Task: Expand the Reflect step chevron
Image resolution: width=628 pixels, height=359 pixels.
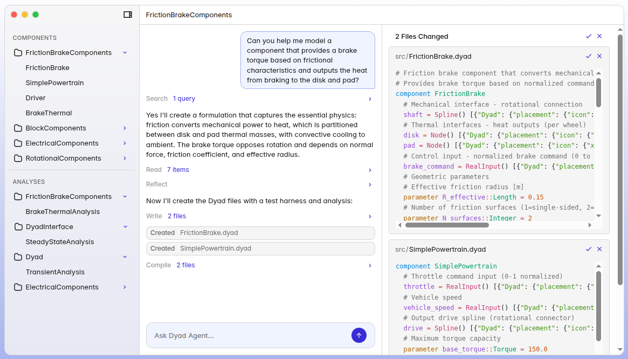Action: coord(370,184)
